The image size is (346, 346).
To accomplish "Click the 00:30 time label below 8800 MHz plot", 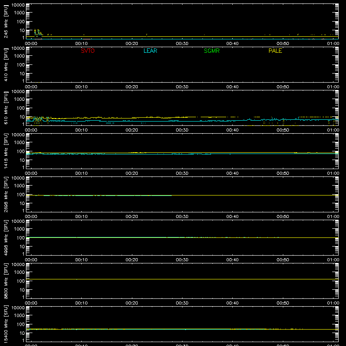I will pos(182,303).
